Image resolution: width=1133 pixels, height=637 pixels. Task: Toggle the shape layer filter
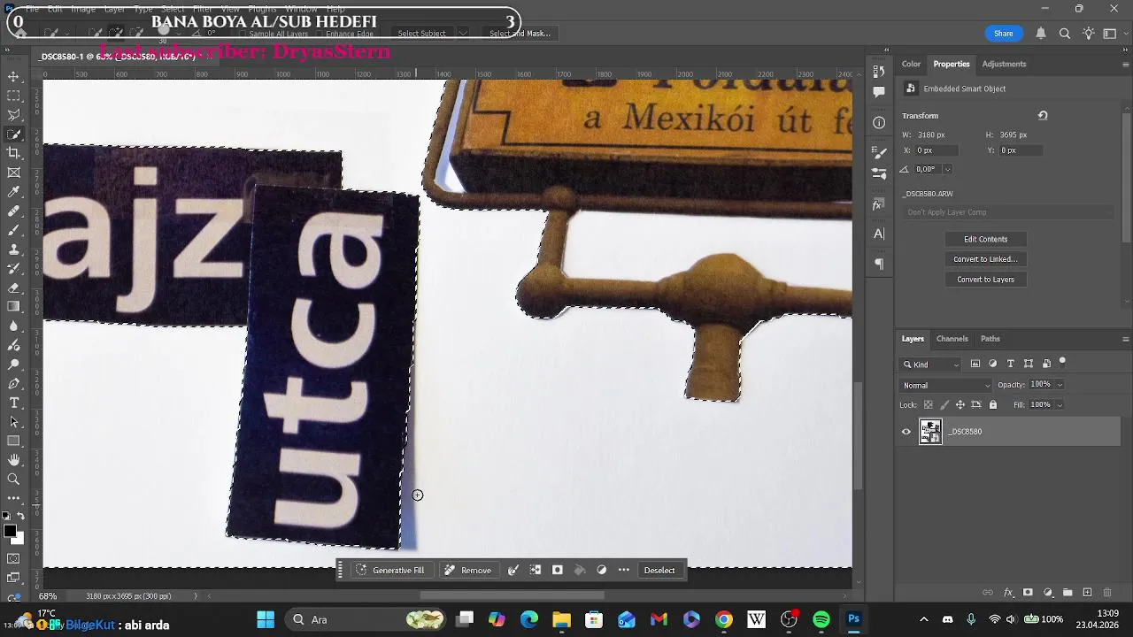1029,364
